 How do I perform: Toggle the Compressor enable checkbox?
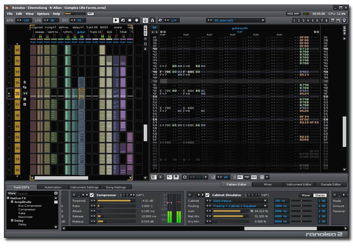(x=92, y=195)
